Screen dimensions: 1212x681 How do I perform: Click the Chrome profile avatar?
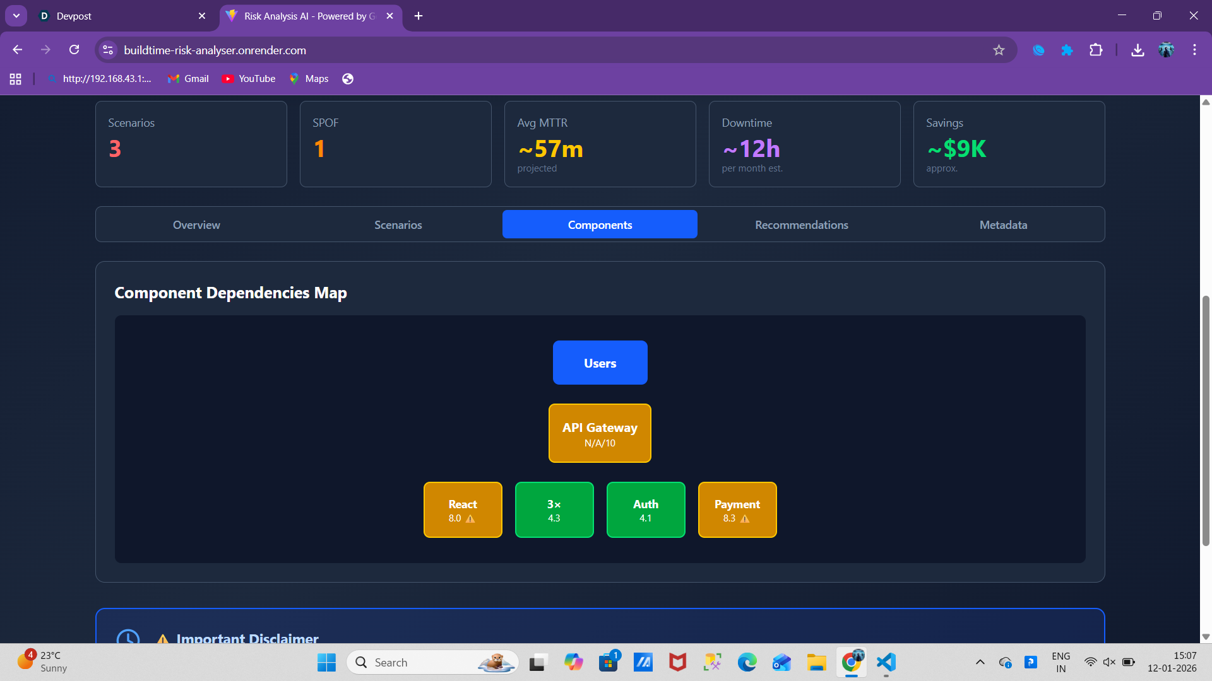[x=1166, y=50]
